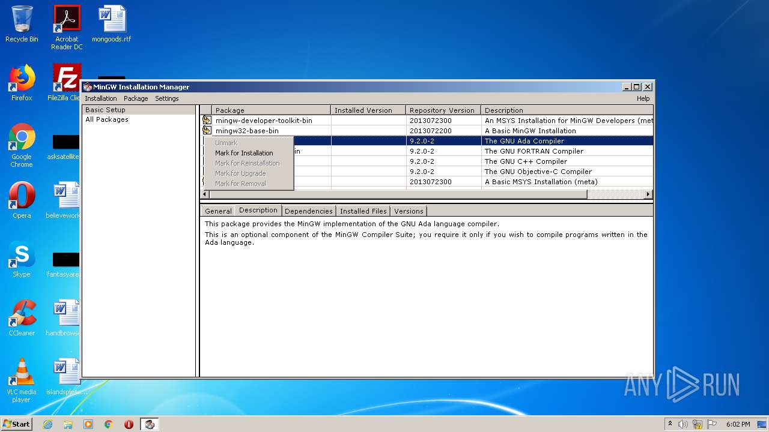Sort by the Installed Version column header
Viewport: 769px width, 432px height.
coord(368,110)
